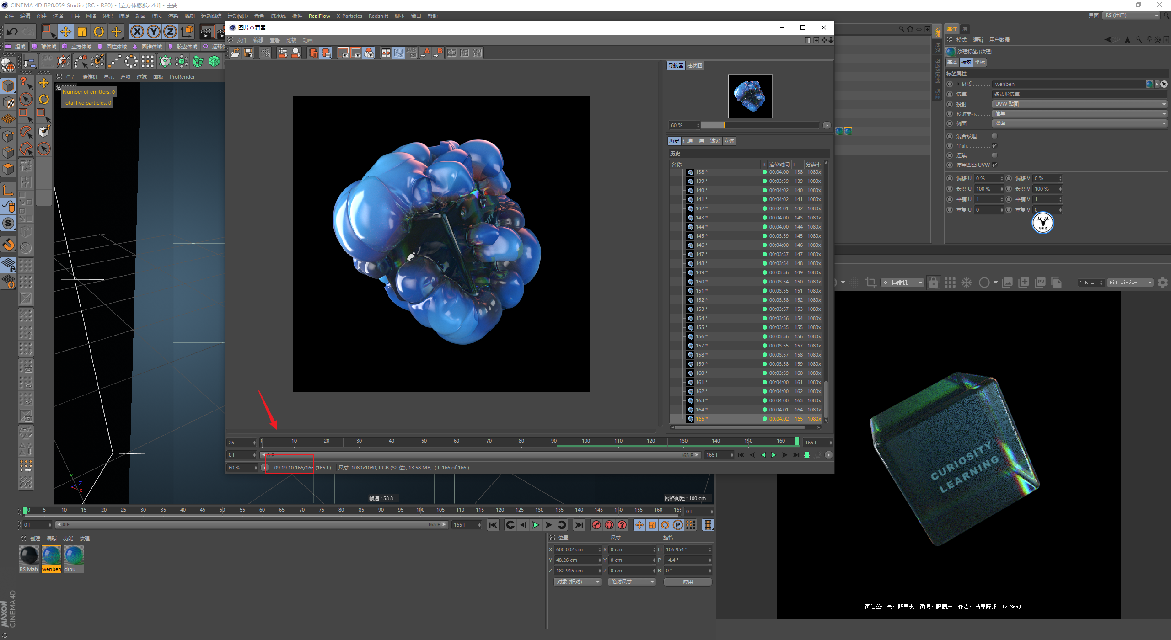Image resolution: width=1171 pixels, height=640 pixels.
Task: Select the Rotate tool in top toolbar
Action: click(x=99, y=32)
